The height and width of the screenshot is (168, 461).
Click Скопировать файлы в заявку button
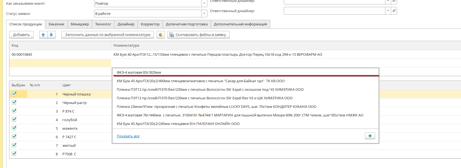(198, 35)
